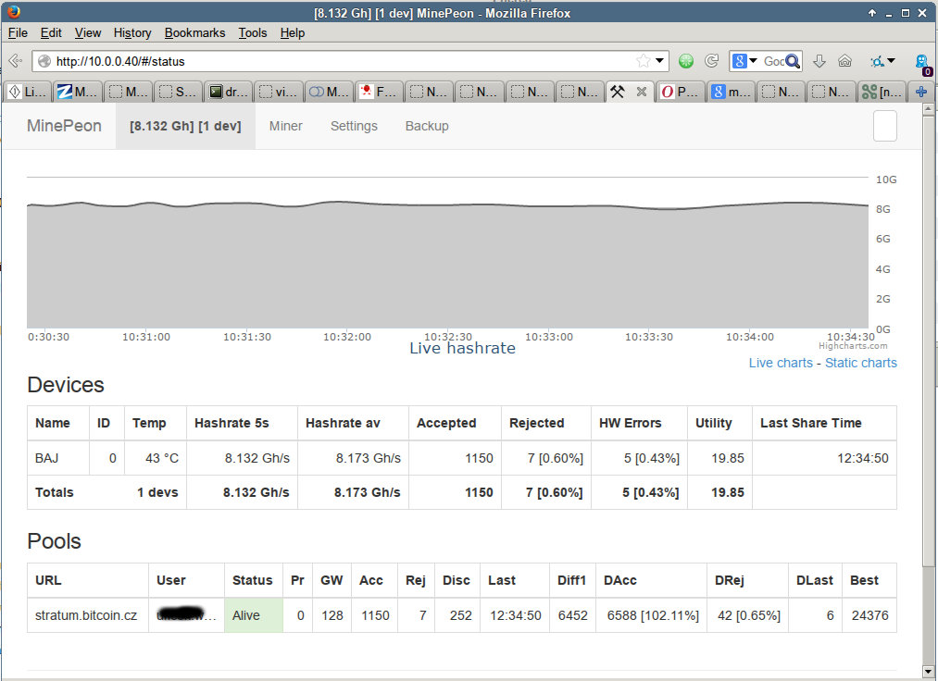Switch to the Opera-icon browser tab
This screenshot has height=681, width=938.
point(681,92)
